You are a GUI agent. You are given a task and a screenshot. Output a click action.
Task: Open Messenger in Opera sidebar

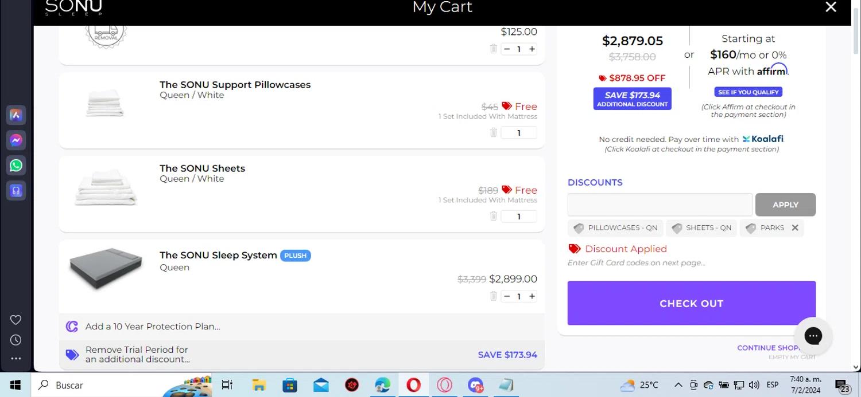16,140
